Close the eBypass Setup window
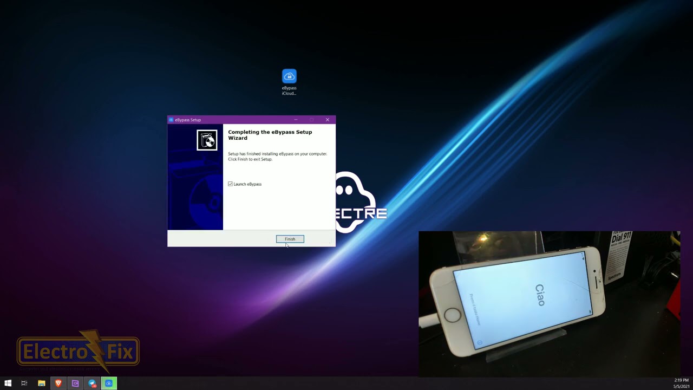 click(x=327, y=120)
